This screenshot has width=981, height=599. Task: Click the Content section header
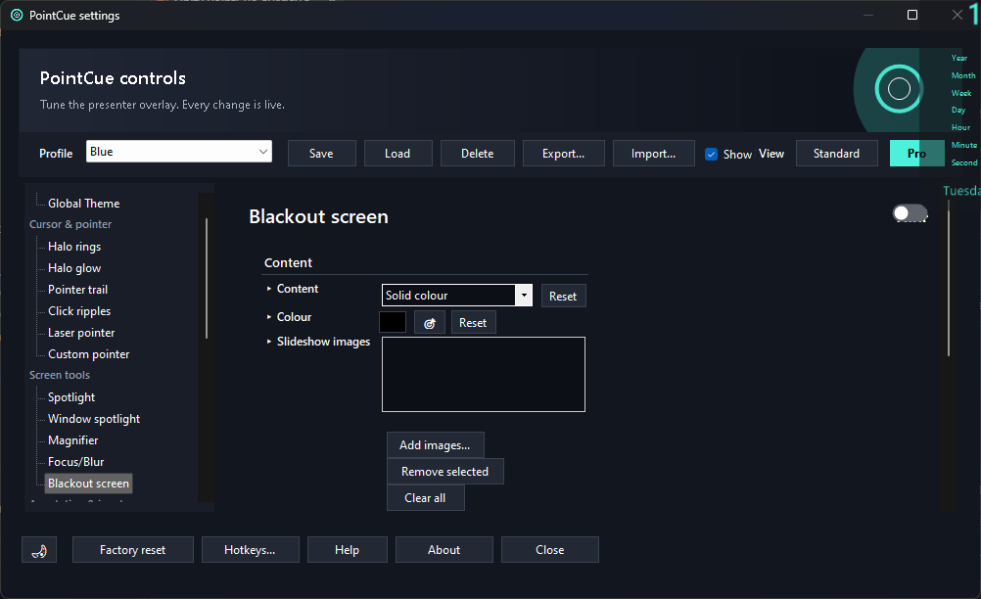(289, 262)
